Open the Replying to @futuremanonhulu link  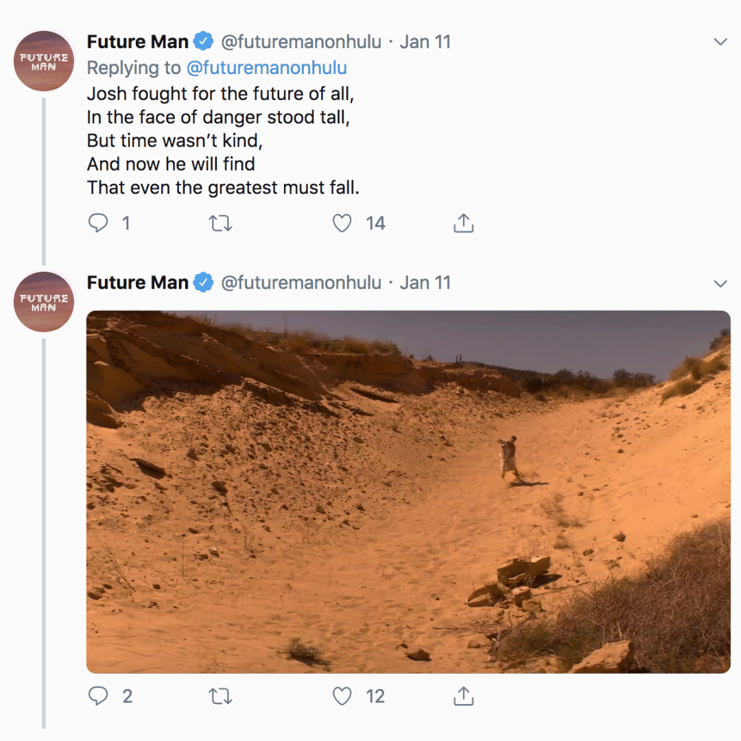point(268,68)
